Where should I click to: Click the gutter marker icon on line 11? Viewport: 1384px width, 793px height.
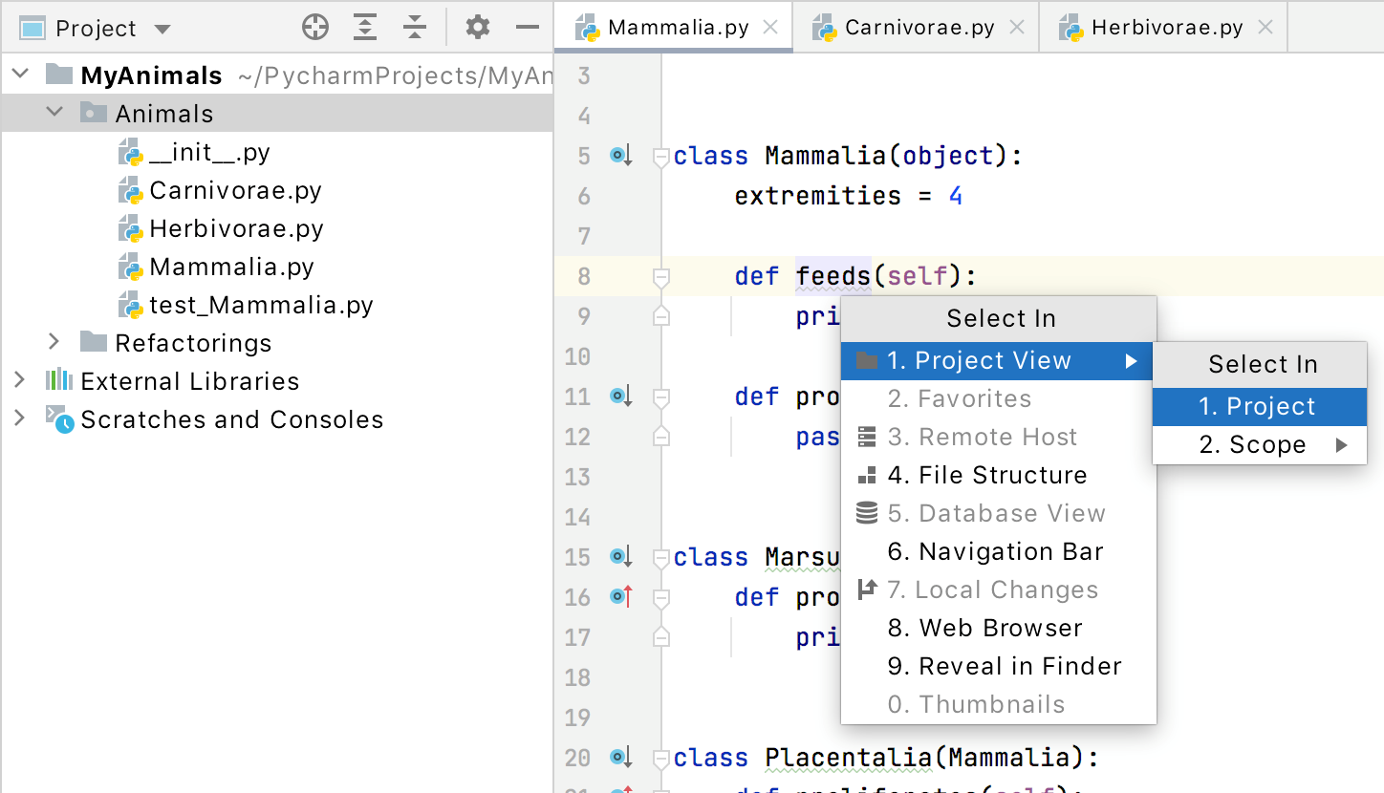(x=621, y=396)
